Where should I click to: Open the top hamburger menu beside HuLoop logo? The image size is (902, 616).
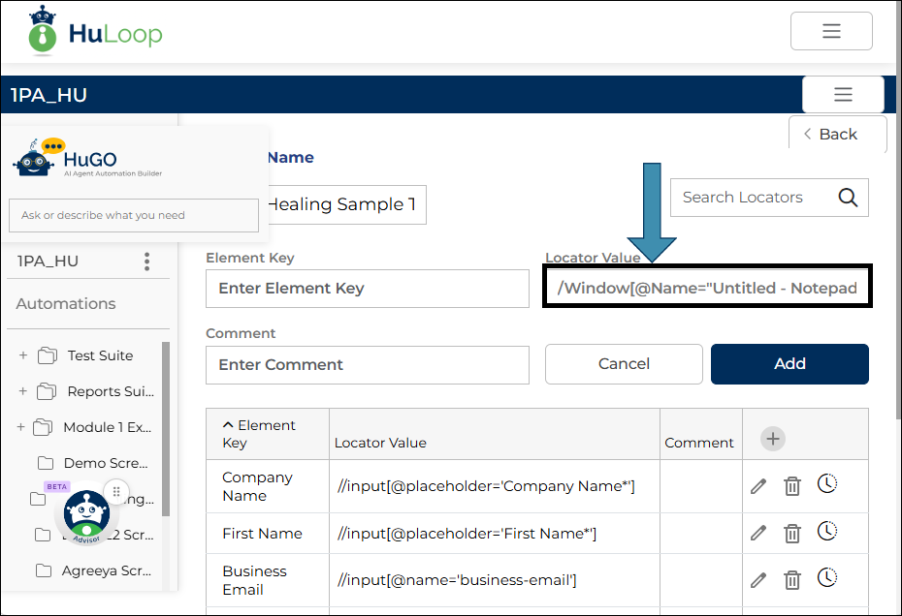pos(831,31)
